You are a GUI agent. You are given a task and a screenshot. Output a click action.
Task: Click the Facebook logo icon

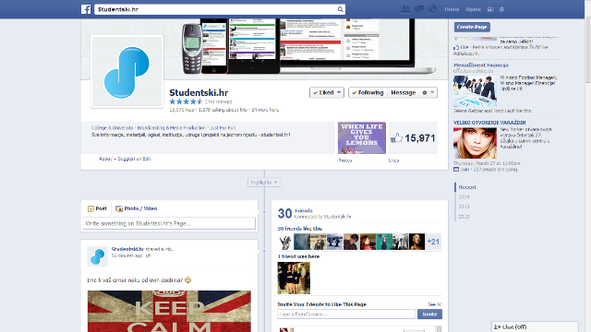point(86,9)
